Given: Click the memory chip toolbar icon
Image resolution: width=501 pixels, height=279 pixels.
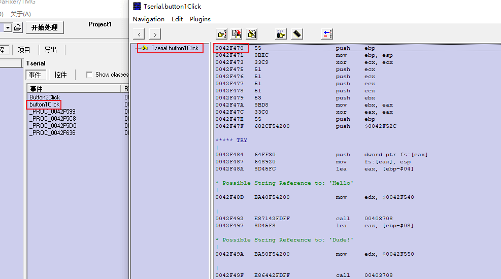Looking at the screenshot, I should (297, 34).
